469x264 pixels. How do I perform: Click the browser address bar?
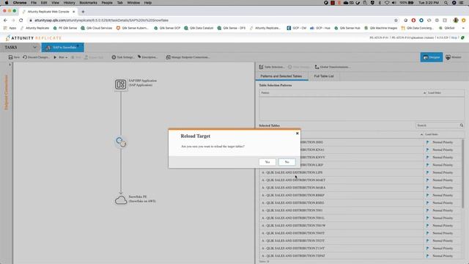pyautogui.click(x=210, y=21)
